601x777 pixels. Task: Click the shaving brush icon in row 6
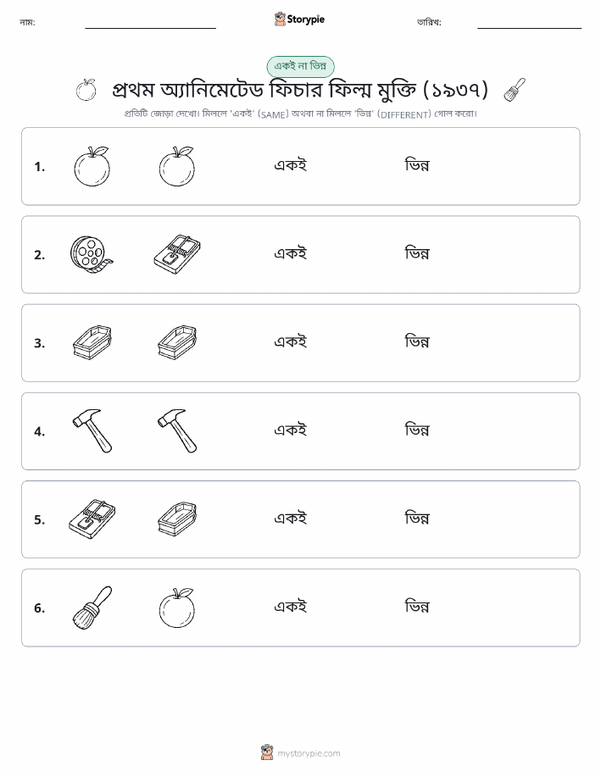[x=92, y=608]
